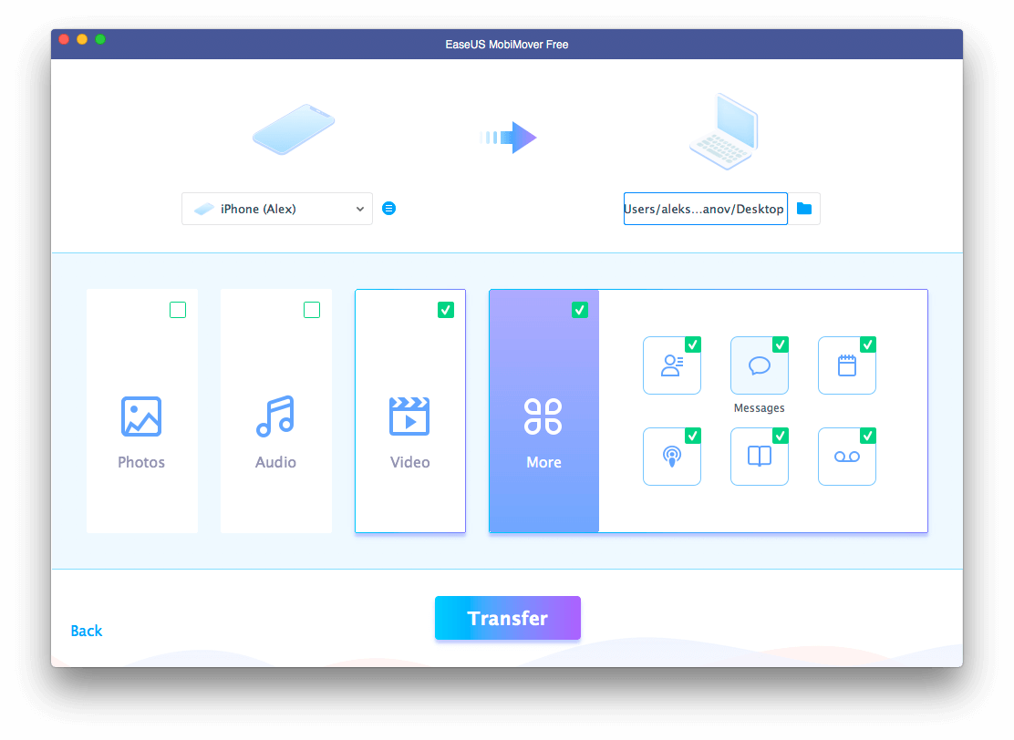Click the Video clapperboard icon

409,416
